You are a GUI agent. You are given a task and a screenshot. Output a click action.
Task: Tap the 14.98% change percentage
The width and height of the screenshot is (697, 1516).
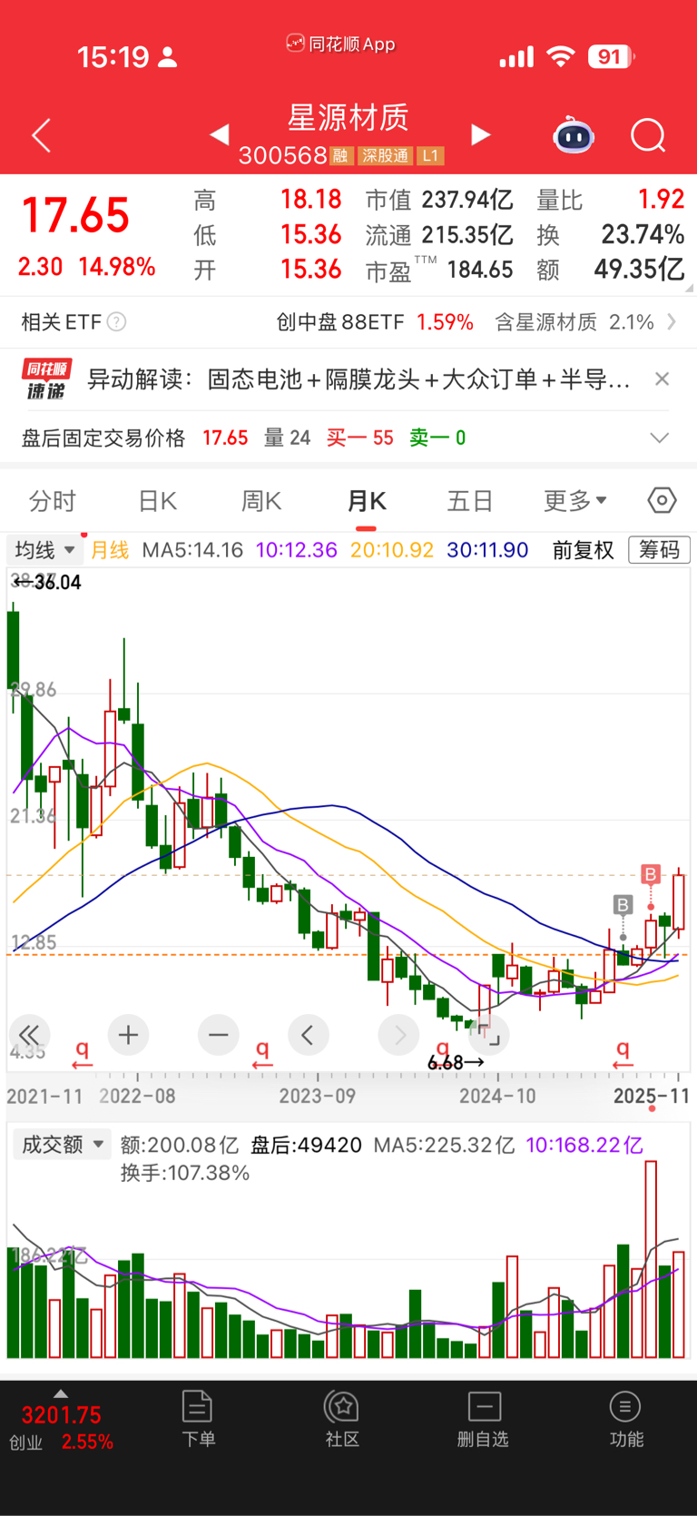click(x=116, y=267)
